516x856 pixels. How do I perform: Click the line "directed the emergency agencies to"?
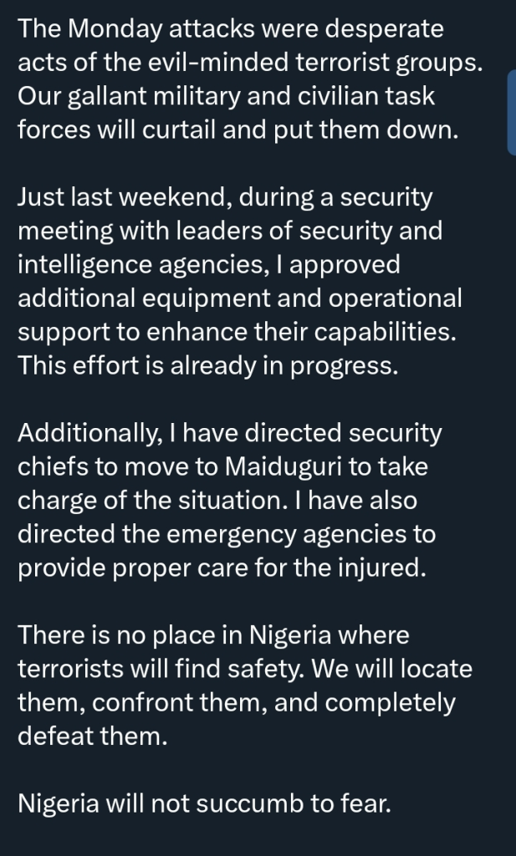[x=225, y=533]
